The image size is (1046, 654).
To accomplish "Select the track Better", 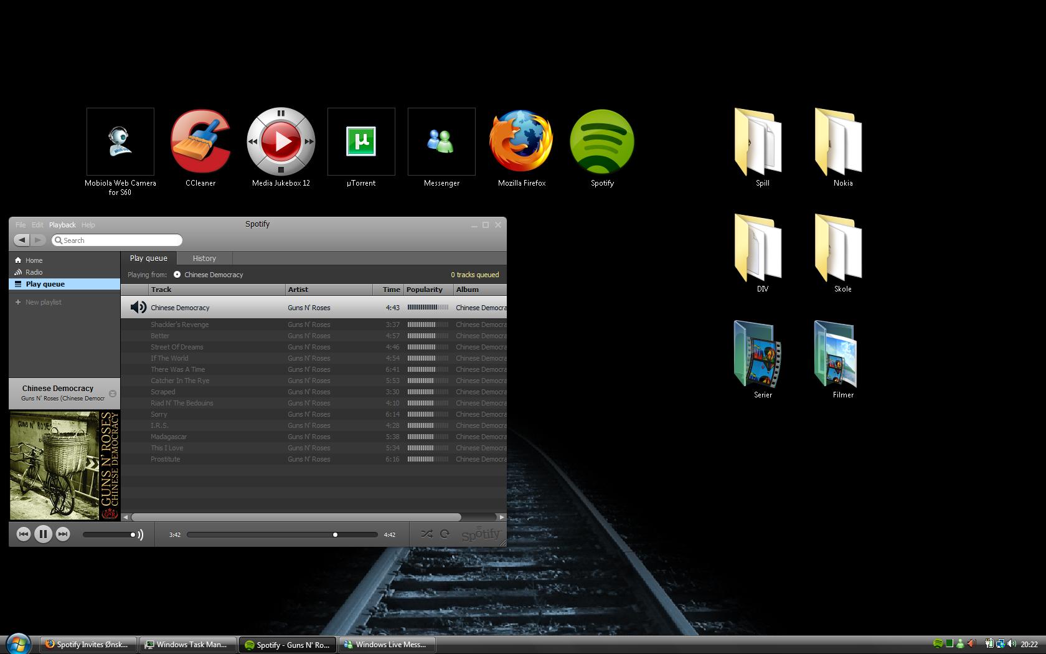I will [x=314, y=336].
